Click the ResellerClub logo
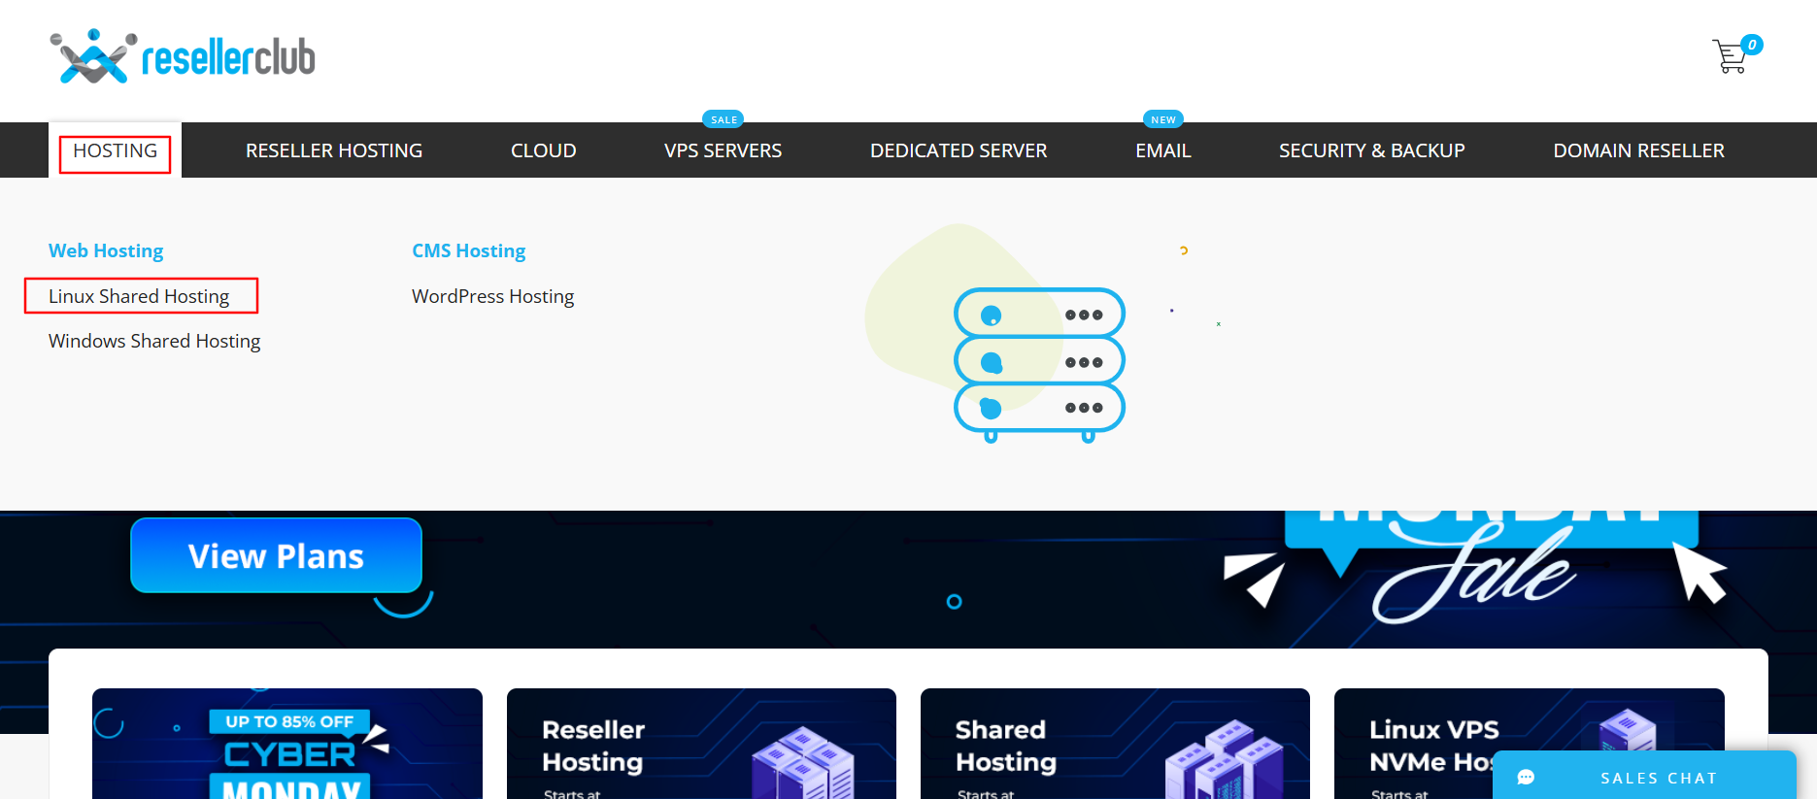The height and width of the screenshot is (799, 1817). coord(183,56)
